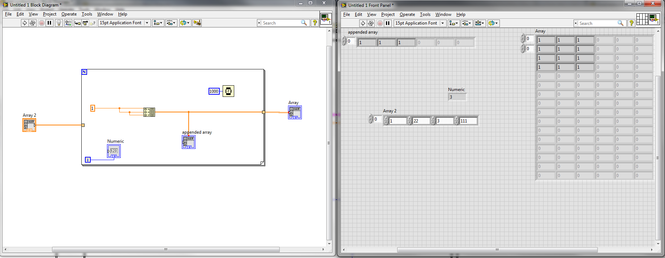Open Resize Objects menu in Front Panel
The height and width of the screenshot is (258, 665).
(x=480, y=23)
